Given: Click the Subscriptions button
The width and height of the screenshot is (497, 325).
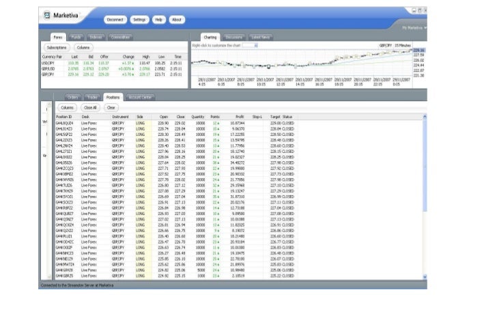Looking at the screenshot, I should 57,48.
